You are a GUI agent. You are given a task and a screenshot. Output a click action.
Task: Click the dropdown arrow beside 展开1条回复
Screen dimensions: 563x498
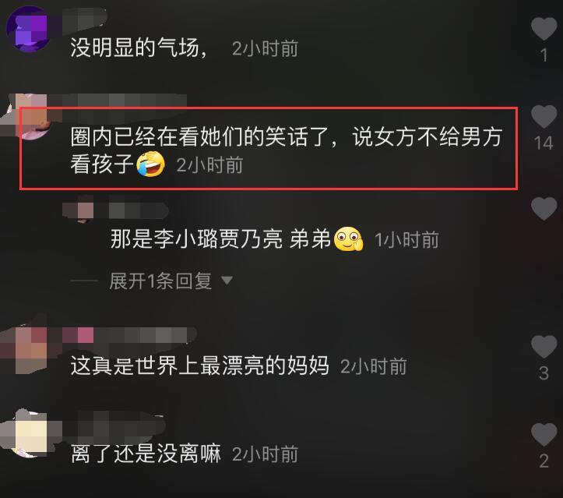point(227,280)
